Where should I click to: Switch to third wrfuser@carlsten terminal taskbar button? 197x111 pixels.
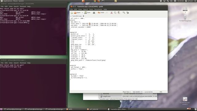pyautogui.click(x=55, y=109)
